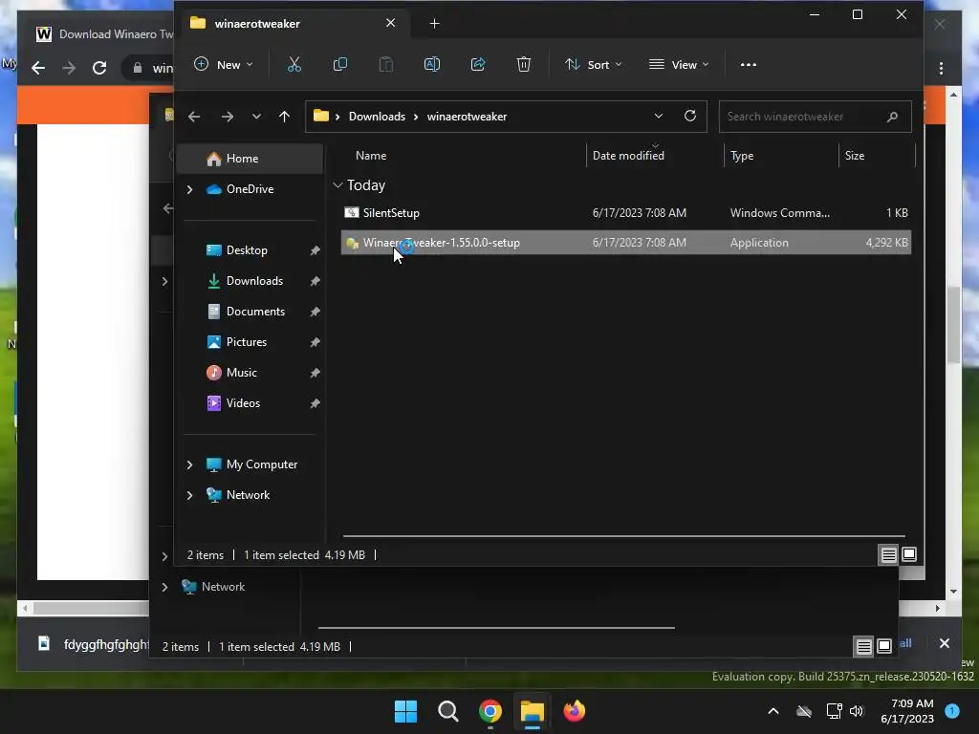
Task: Click the Cut scissors icon in toolbar
Action: click(x=294, y=64)
